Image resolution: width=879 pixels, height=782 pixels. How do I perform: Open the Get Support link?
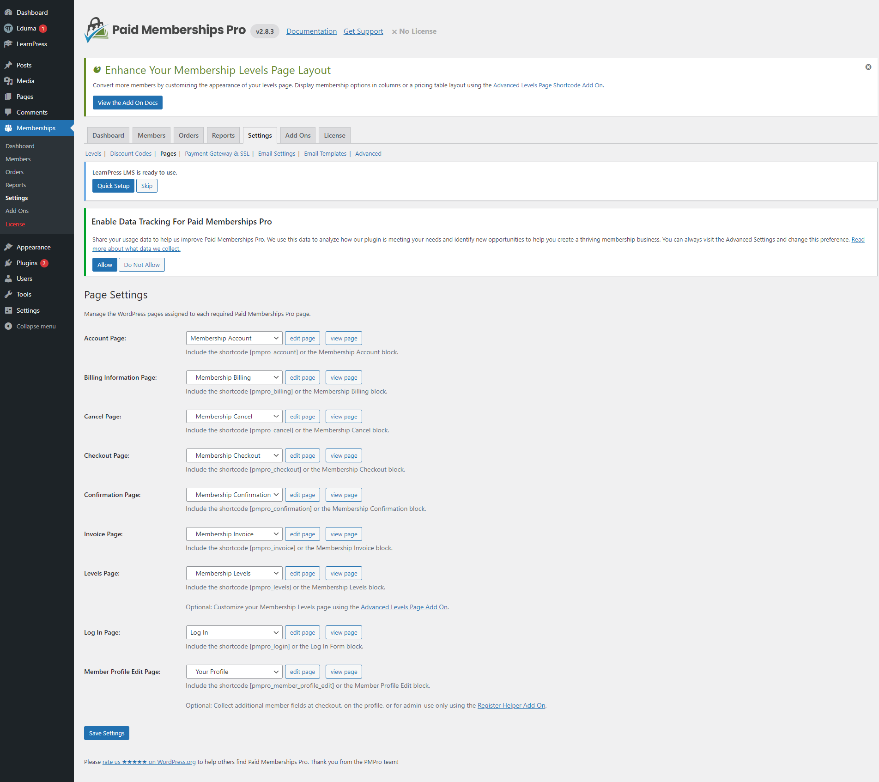363,31
